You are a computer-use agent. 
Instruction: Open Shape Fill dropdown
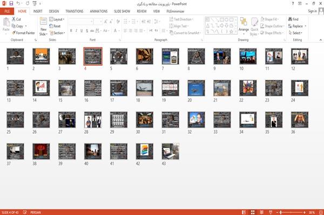pos(269,19)
